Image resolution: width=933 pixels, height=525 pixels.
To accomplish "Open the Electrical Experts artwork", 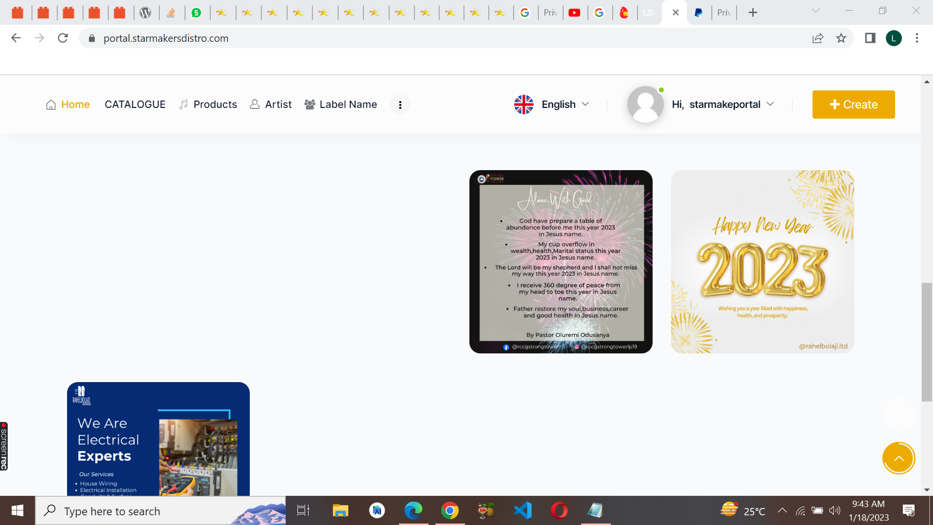I will (x=158, y=439).
